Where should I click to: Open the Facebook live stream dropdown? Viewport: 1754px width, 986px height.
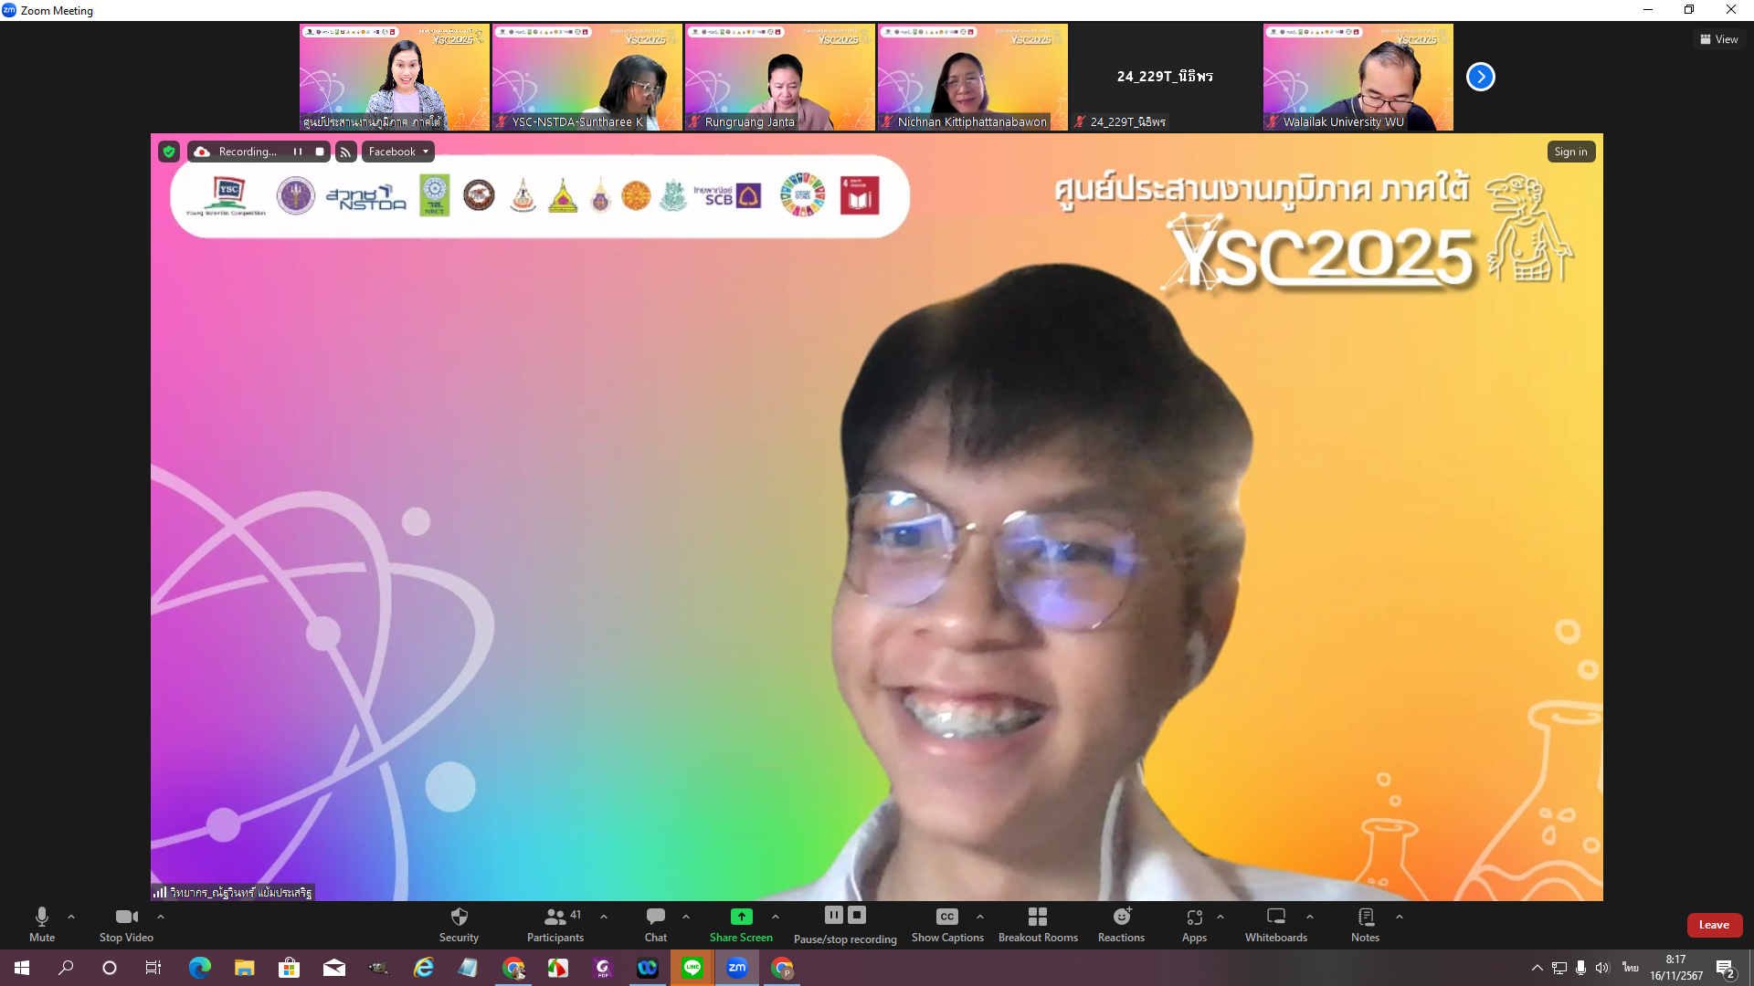397,152
